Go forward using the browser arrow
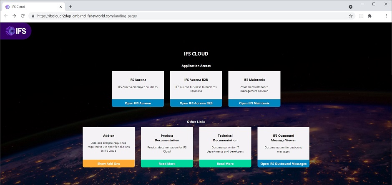This screenshot has width=392, height=185. (14, 16)
